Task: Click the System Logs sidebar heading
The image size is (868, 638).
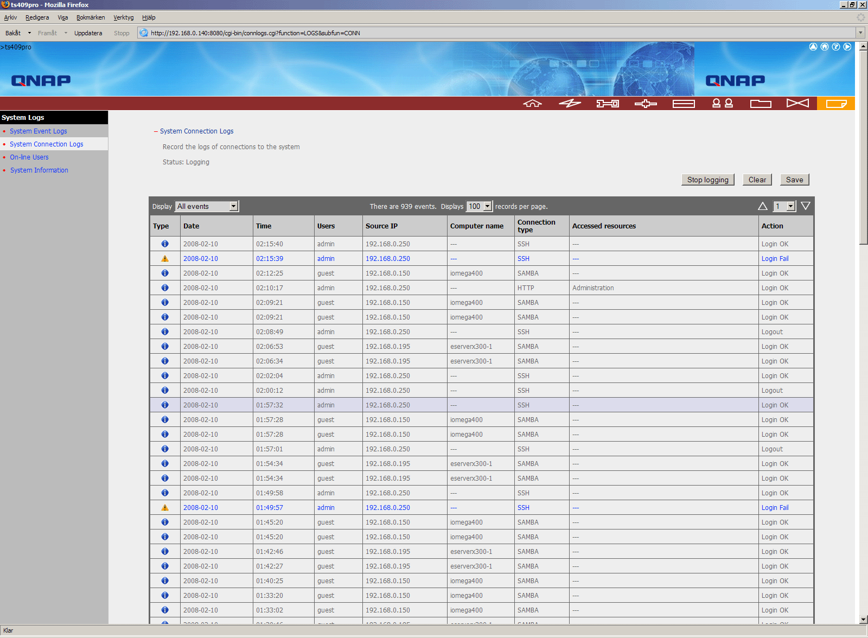Action: tap(23, 118)
